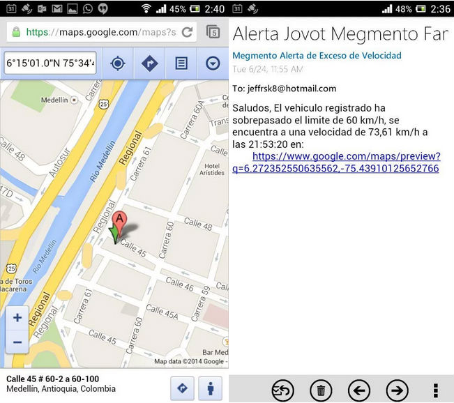Screen dimensions: 454x403
Task: Tap the Bar Med label on map
Action: tap(215, 352)
